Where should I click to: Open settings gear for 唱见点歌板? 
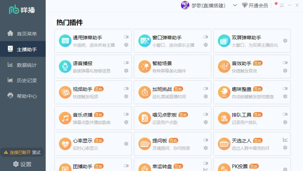(206, 122)
